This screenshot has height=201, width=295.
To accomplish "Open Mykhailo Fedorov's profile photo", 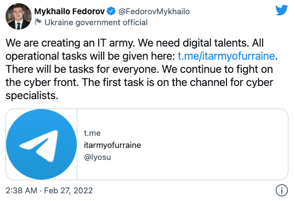I will (19, 16).
